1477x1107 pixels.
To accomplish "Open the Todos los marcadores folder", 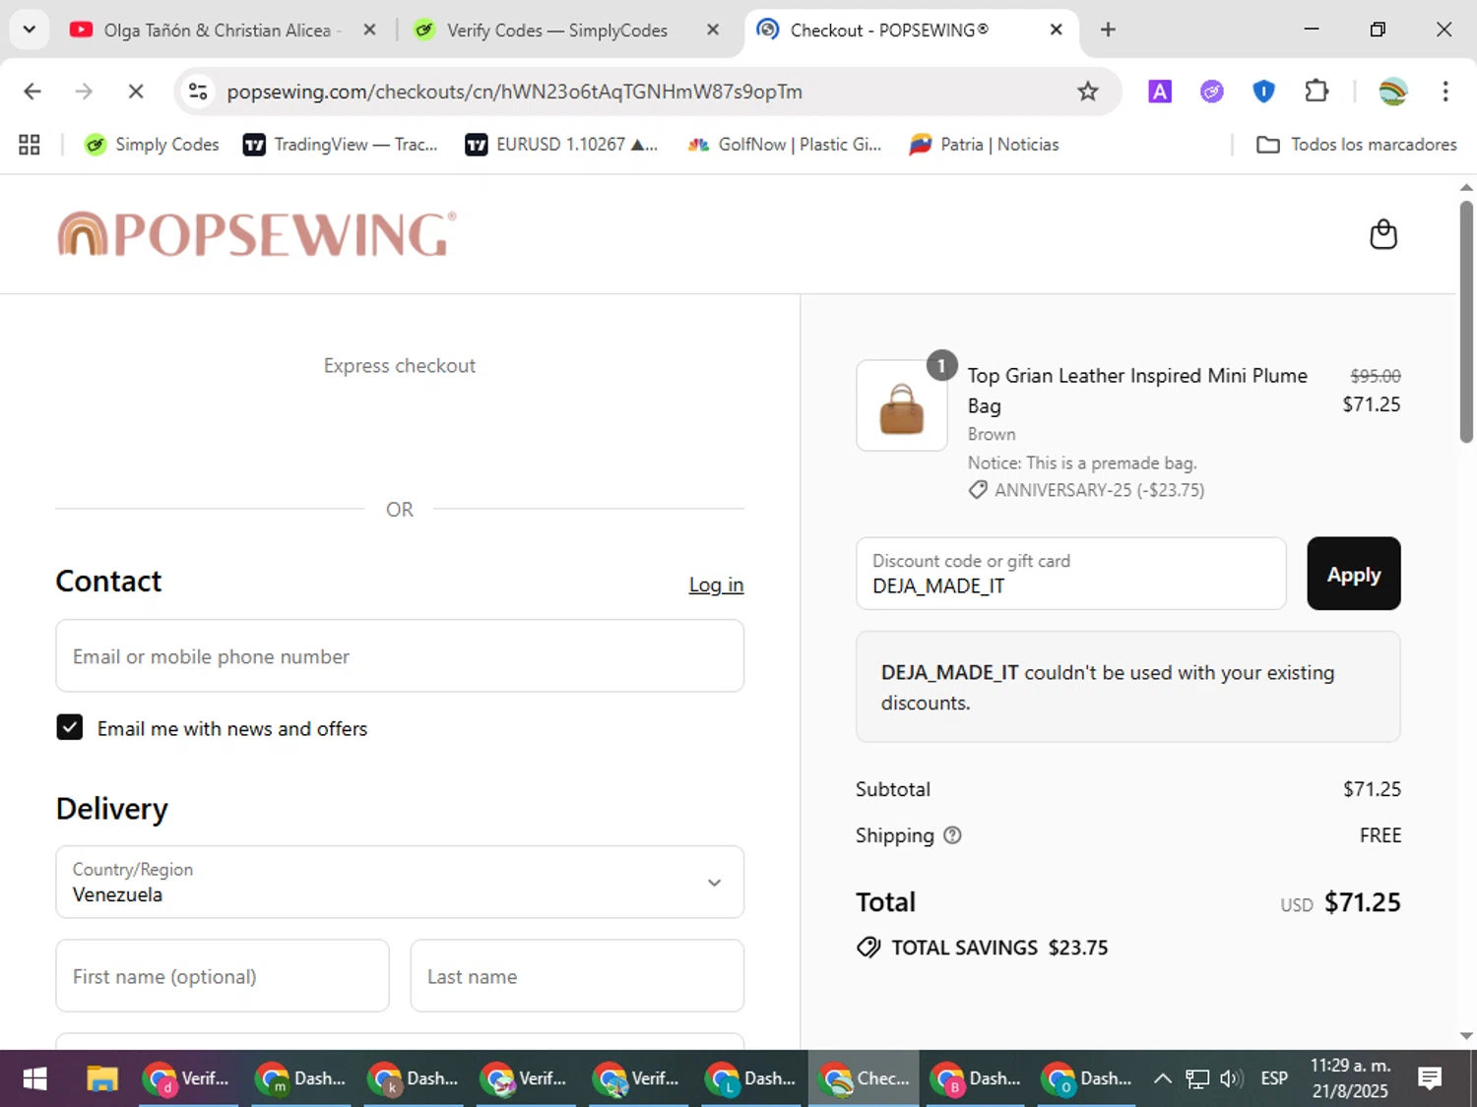I will click(1357, 145).
